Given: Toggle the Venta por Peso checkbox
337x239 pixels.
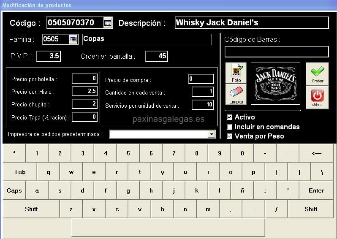Looking at the screenshot, I should [x=230, y=136].
